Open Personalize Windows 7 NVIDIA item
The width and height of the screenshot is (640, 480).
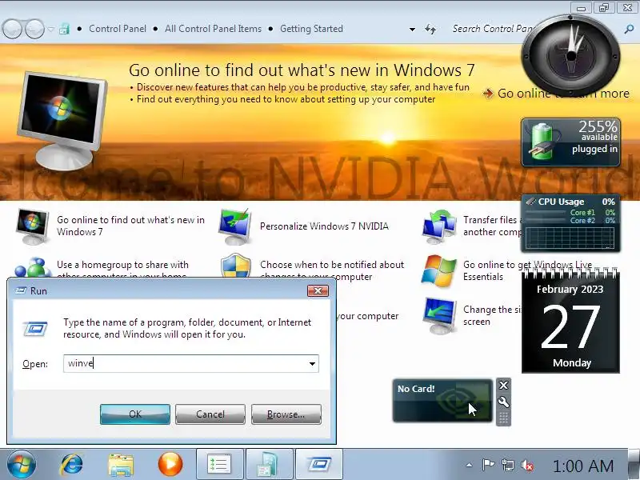(324, 226)
